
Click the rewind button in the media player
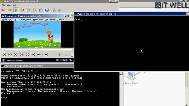point(27,54)
